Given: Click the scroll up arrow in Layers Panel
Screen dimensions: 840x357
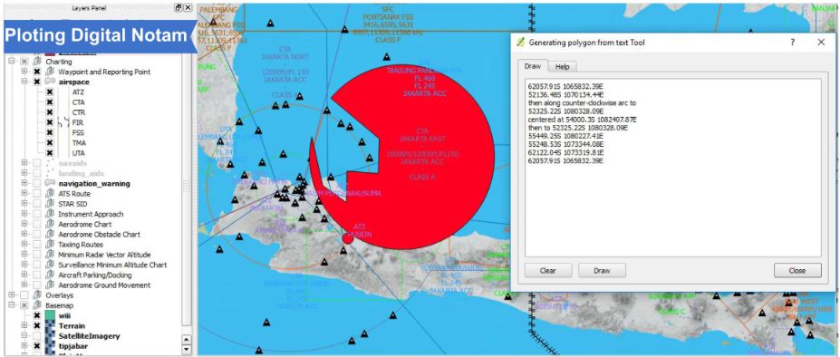Looking at the screenshot, I should point(187,340).
